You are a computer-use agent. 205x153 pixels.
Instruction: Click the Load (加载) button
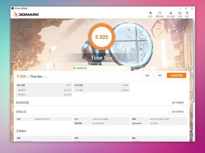[147, 75]
